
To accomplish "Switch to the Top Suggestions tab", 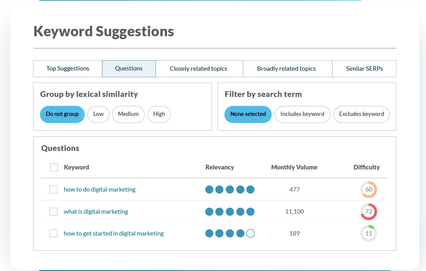I will 68,69.
